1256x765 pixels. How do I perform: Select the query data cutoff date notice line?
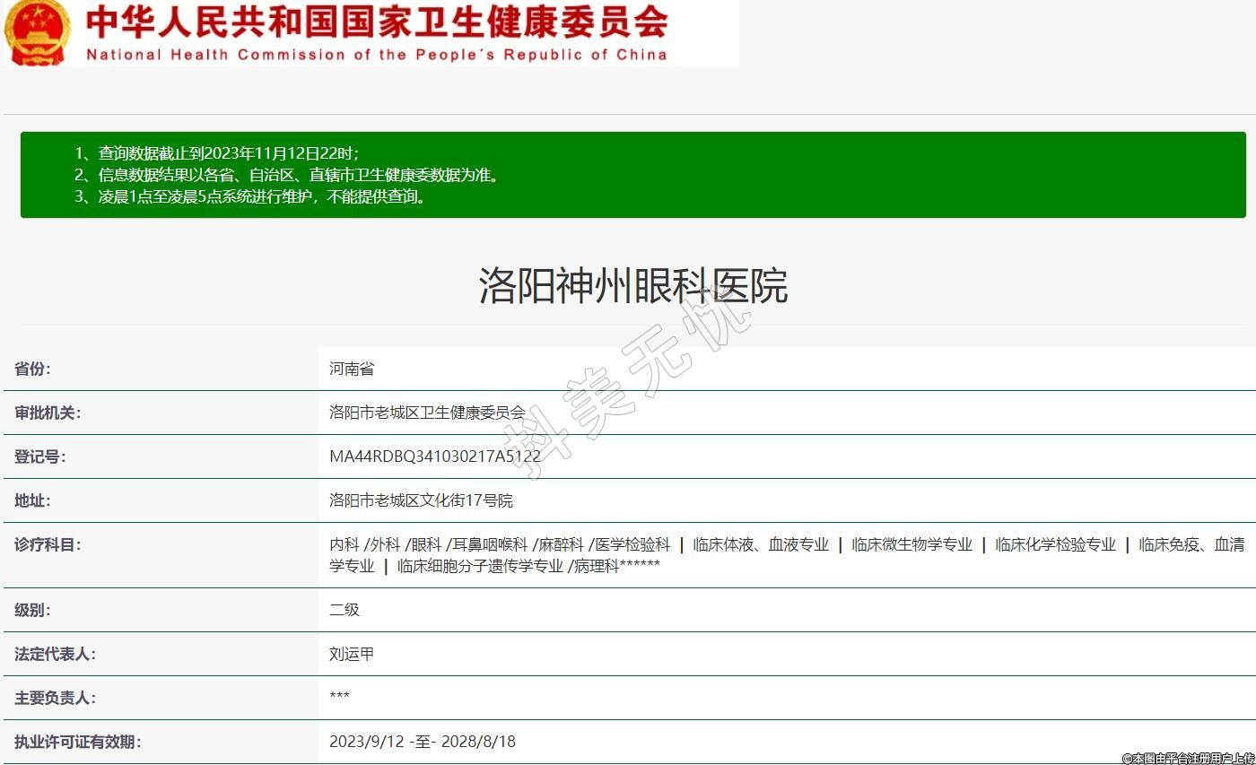(x=216, y=153)
